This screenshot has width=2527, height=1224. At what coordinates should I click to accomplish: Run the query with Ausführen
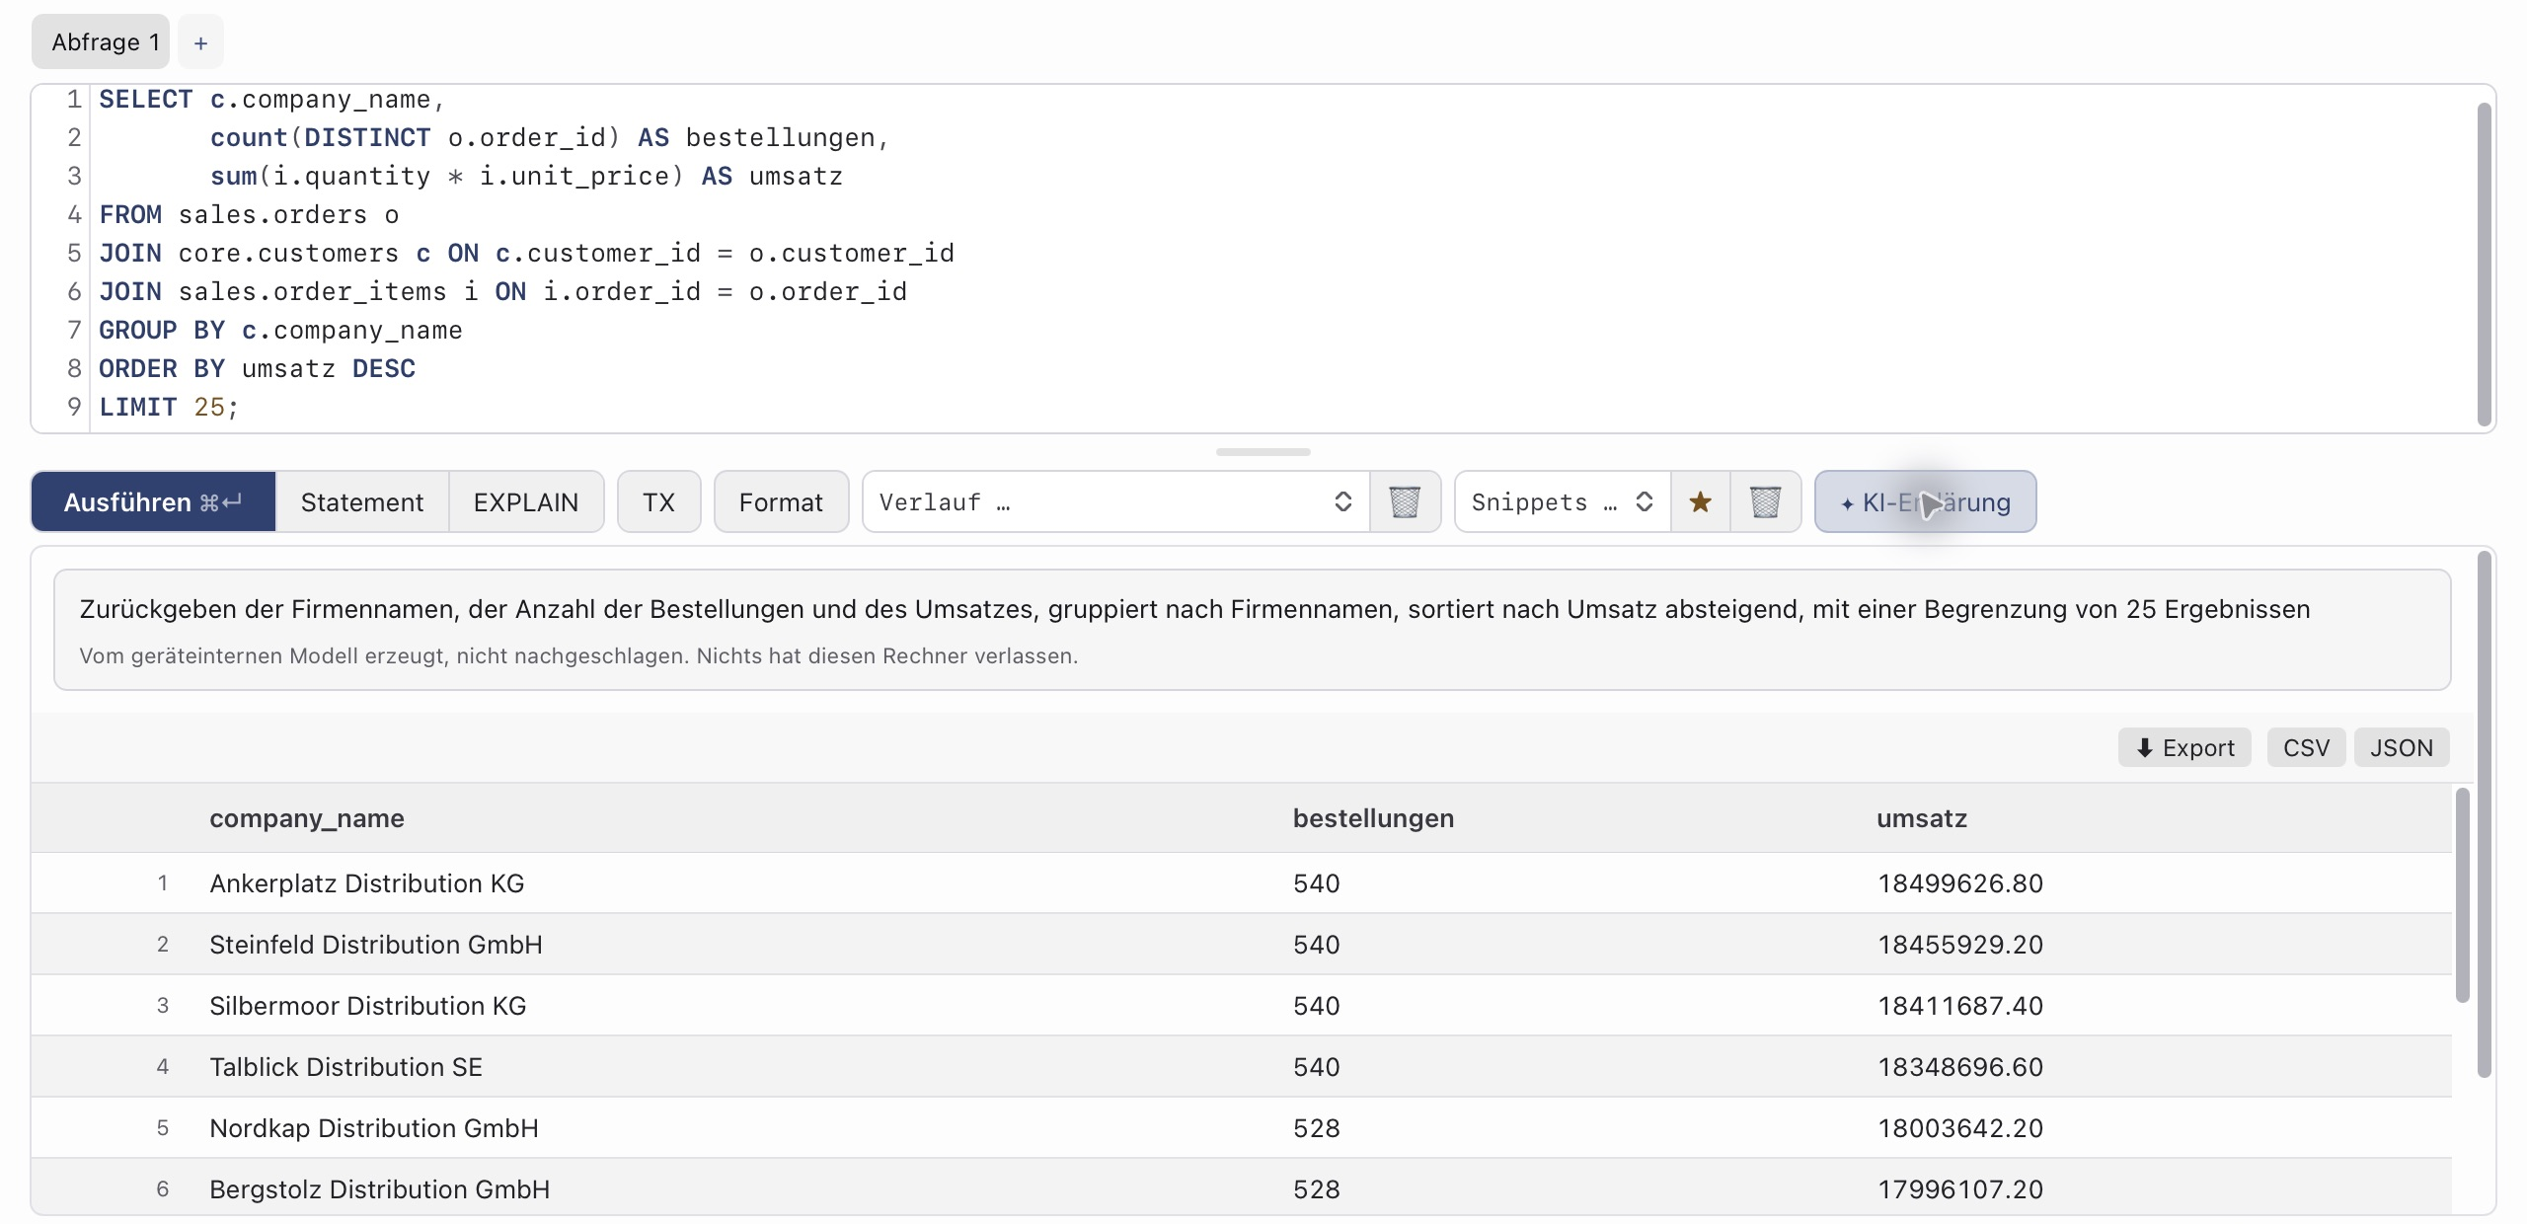pos(153,501)
